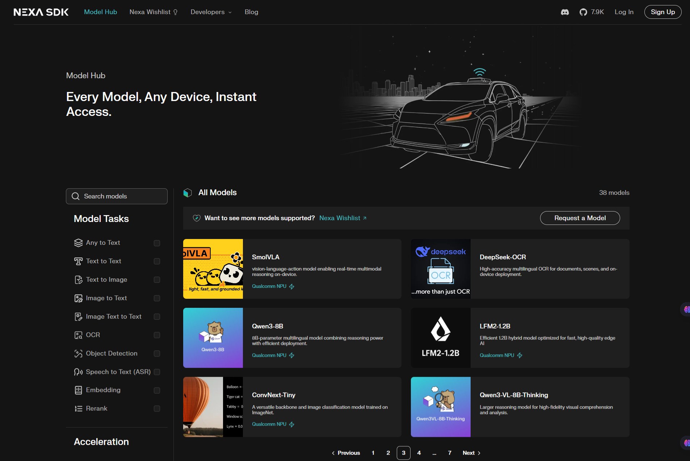The height and width of the screenshot is (461, 690).
Task: Click the Embedding task icon
Action: tap(78, 390)
